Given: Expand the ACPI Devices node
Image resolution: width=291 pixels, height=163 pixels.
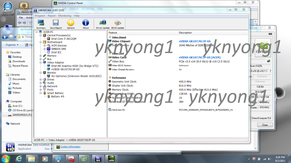Looking at the screenshot, I should coord(45,46).
